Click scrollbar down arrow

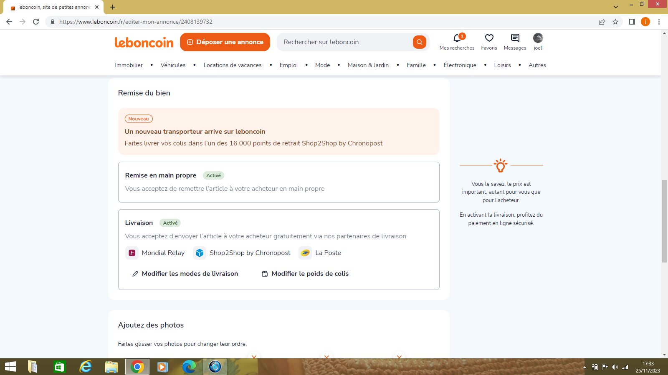(664, 355)
